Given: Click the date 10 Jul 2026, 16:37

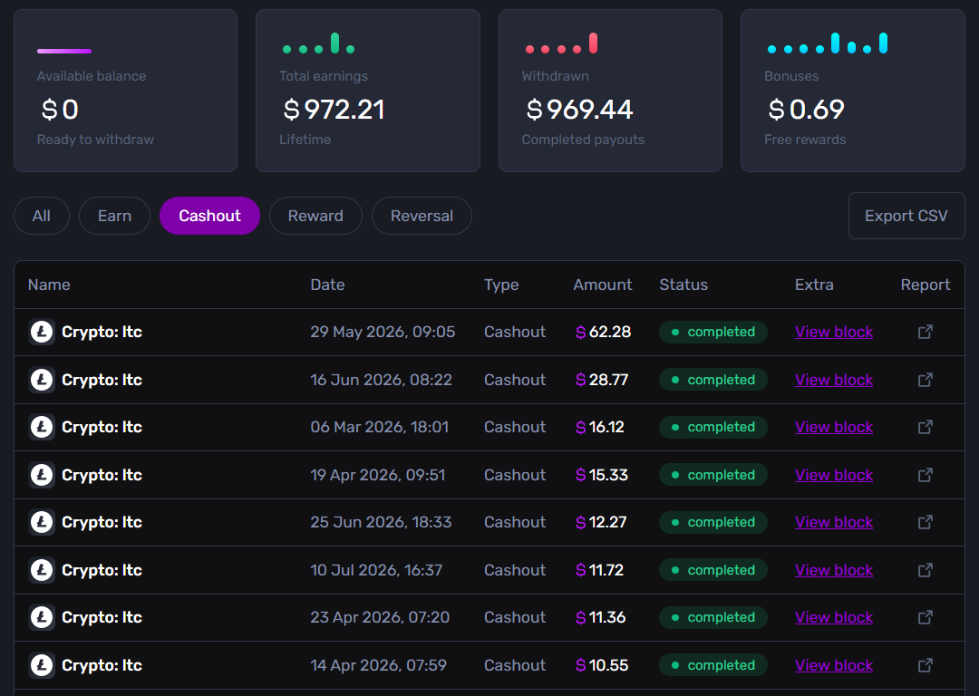Looking at the screenshot, I should click(x=376, y=570).
